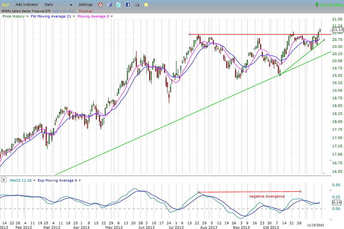Viewport: 344px width, 229px height.
Task: Click the green price change arrow
Action: click(x=317, y=5)
